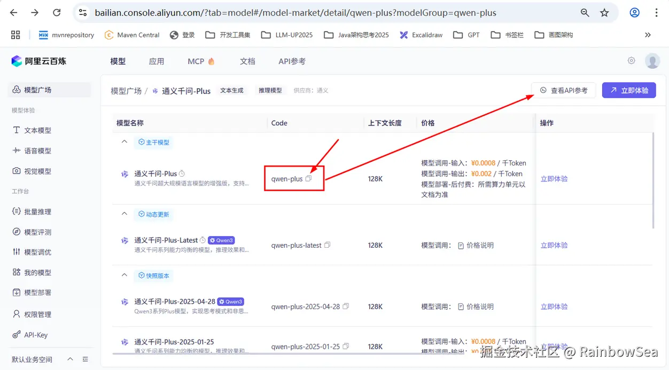Expand the 默认业务空间 workspace selector
This screenshot has height=370, width=669.
[x=69, y=359]
